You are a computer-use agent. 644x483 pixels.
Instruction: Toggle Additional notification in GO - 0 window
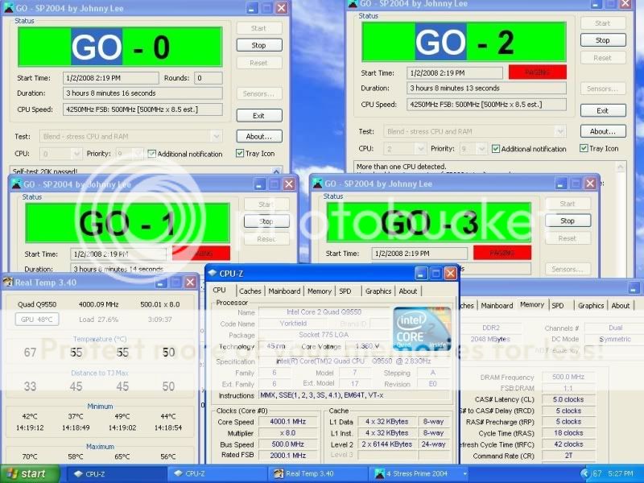tap(152, 154)
